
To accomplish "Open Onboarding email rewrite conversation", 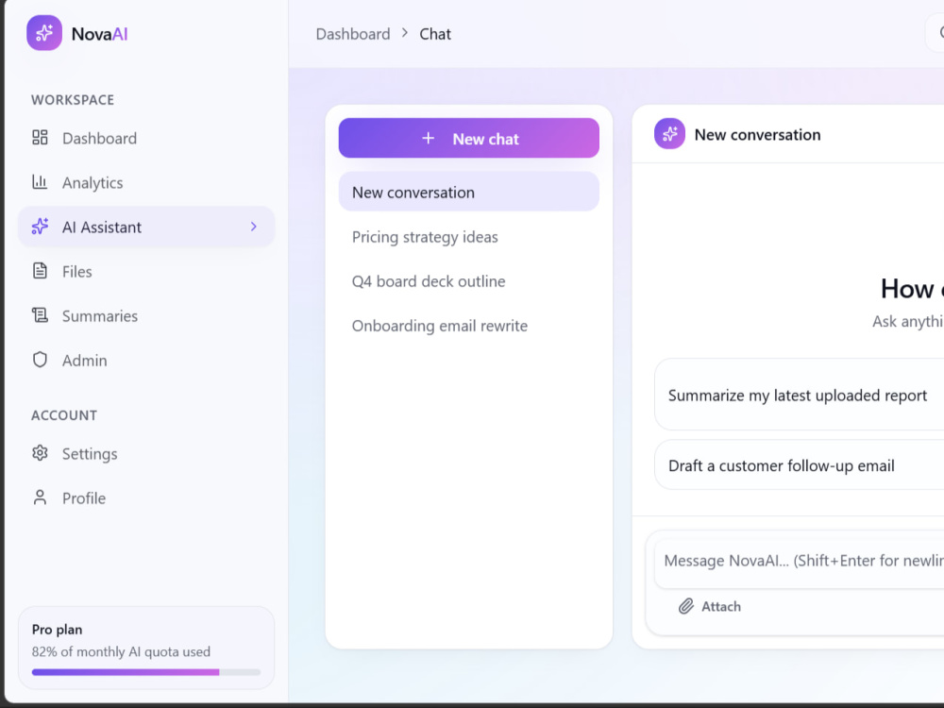I will [469, 326].
